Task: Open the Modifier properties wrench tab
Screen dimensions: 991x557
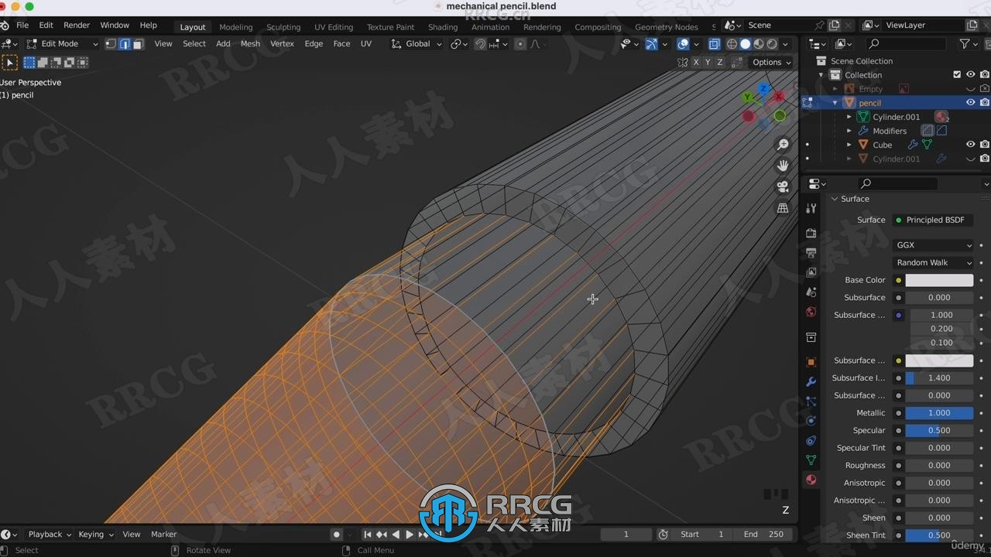Action: 811,382
